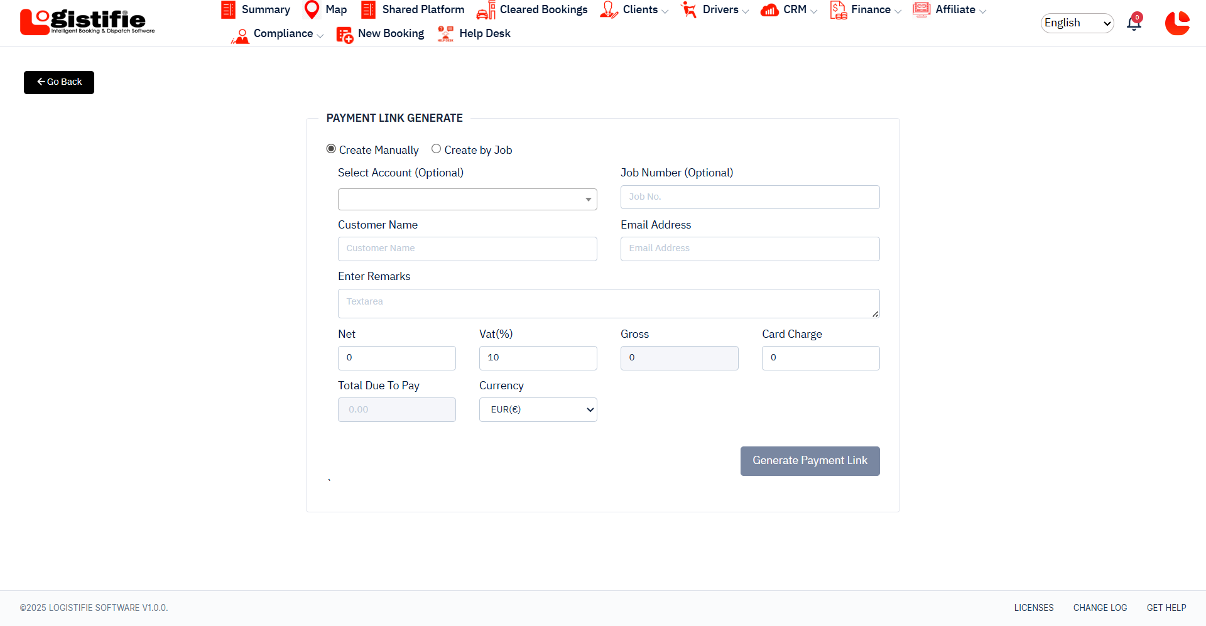Click the red user profile avatar
This screenshot has height=626, width=1206.
pyautogui.click(x=1177, y=23)
